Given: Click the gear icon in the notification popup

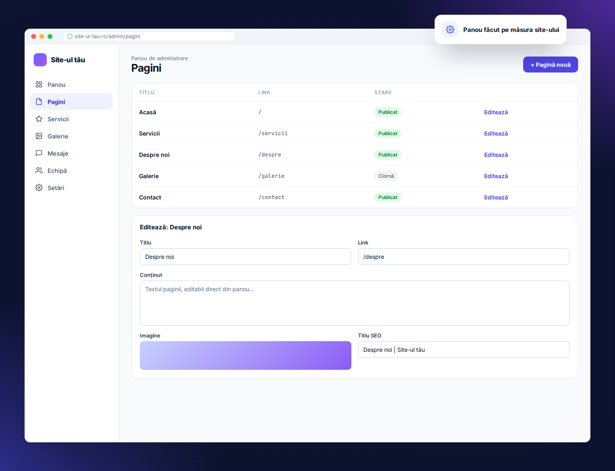Looking at the screenshot, I should [450, 29].
